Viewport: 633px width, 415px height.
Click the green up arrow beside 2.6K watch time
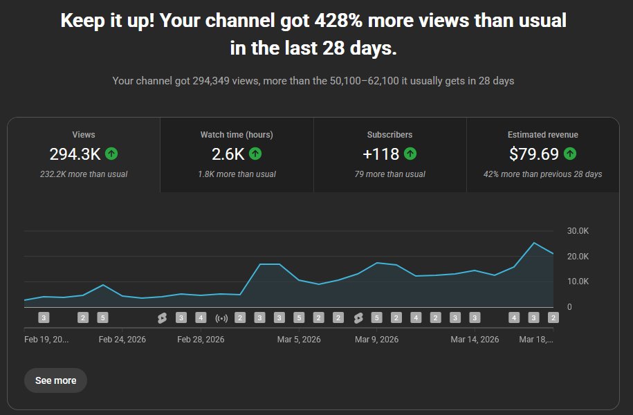coord(255,154)
